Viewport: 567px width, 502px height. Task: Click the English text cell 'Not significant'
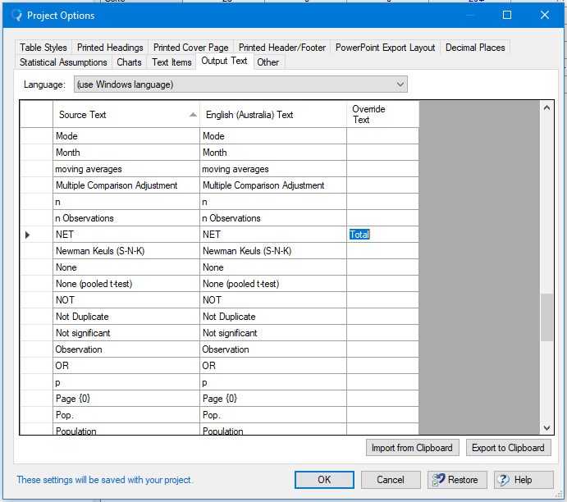(273, 333)
